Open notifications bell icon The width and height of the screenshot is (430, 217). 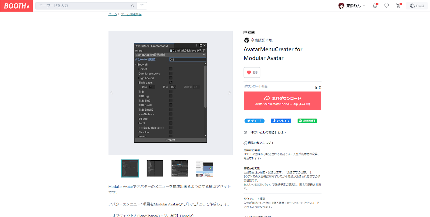click(375, 6)
